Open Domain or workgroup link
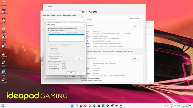Image resolution: width=193 pixels, height=108 pixels. (94, 51)
